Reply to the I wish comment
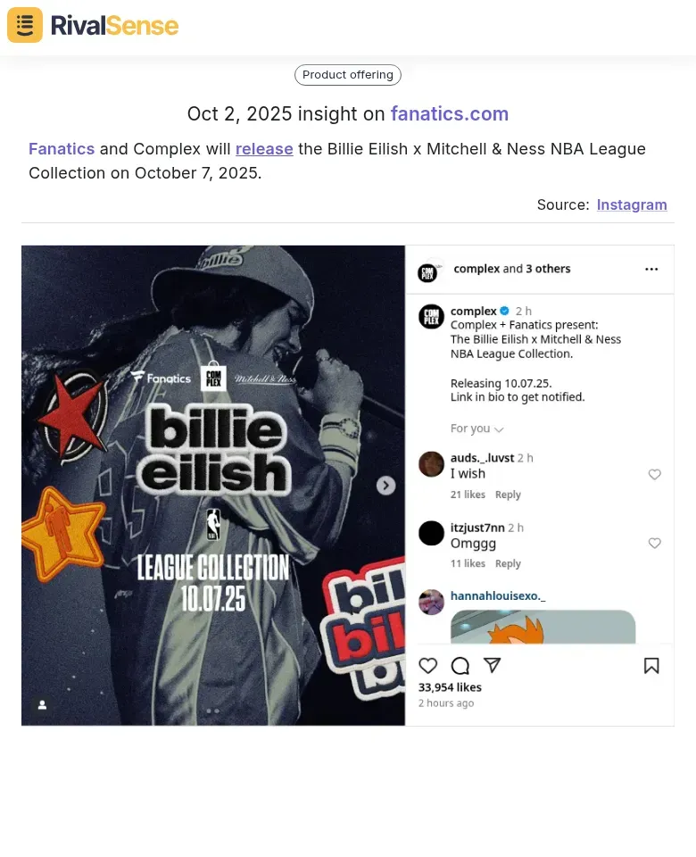The height and width of the screenshot is (857, 696). 508,495
